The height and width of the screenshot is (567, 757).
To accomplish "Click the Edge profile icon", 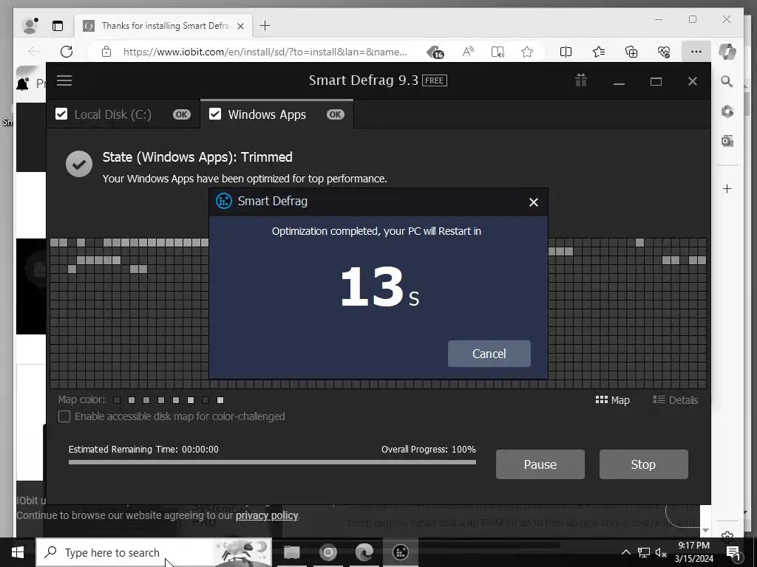I will [30, 26].
